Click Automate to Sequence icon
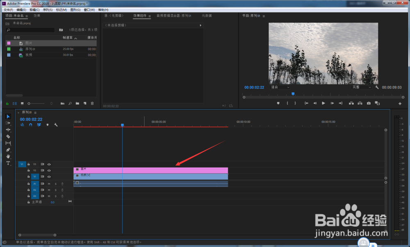Viewport: 410px width, 247px height. tap(62, 103)
